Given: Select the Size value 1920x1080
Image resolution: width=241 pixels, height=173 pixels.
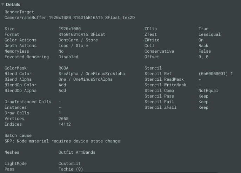Looking at the screenshot, I should (x=69, y=29).
